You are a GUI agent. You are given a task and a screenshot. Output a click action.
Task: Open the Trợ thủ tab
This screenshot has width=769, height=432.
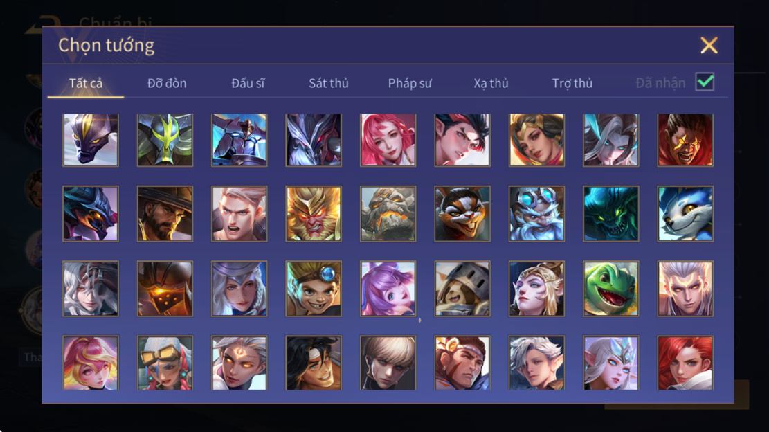pyautogui.click(x=572, y=83)
